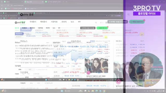166x93 pixels.
Task: Click the 3PRO TV logo
Action: point(147,8)
